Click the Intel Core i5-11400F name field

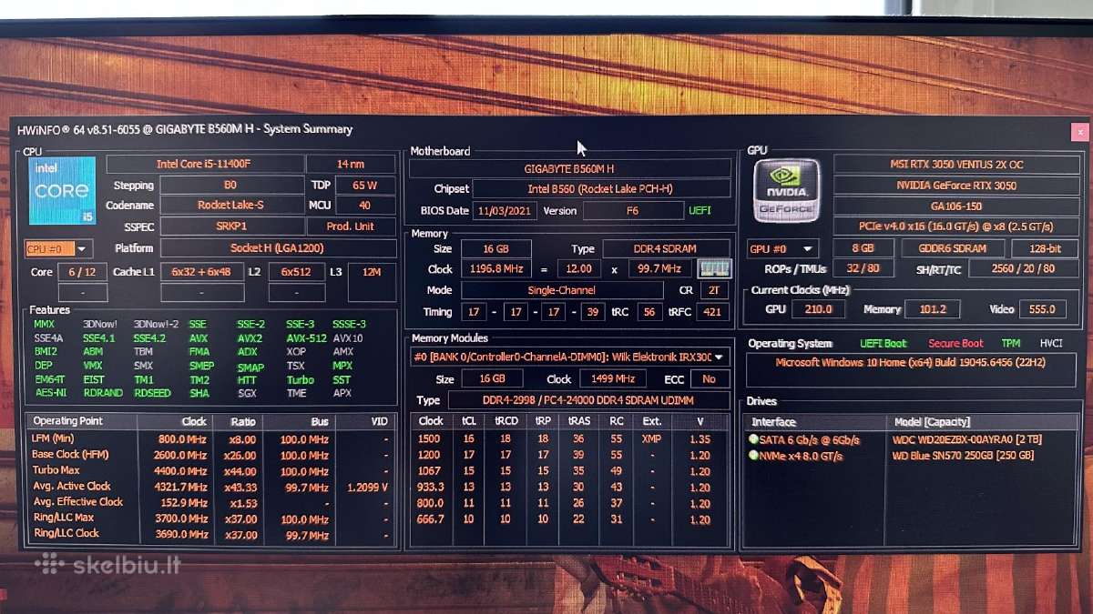coord(205,164)
